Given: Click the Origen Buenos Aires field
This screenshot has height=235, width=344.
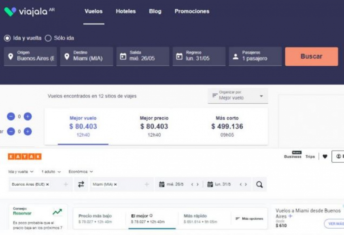Looking at the screenshot, I should click(x=30, y=56).
